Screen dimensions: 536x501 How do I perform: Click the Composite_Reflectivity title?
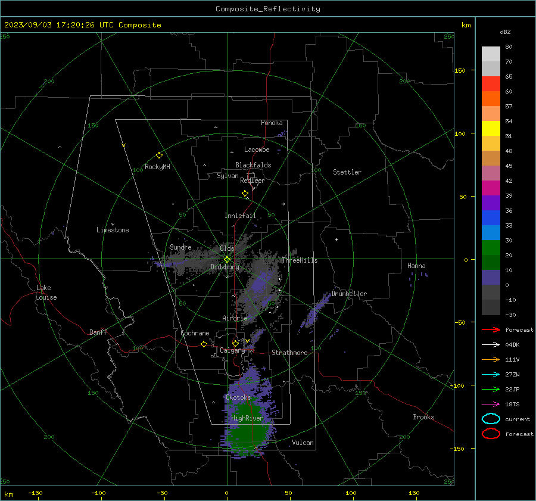(x=268, y=9)
